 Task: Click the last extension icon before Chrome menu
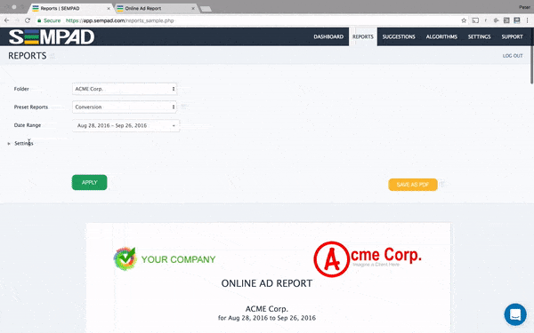tap(517, 20)
